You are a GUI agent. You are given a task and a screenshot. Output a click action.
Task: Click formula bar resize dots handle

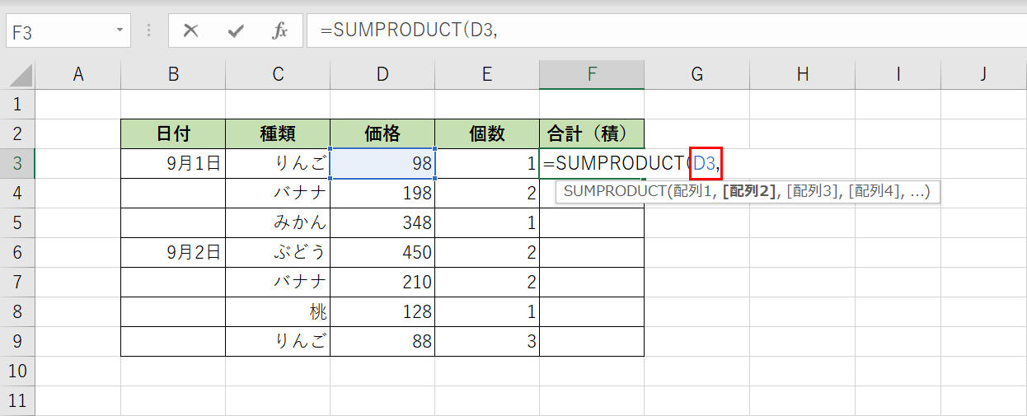[149, 31]
